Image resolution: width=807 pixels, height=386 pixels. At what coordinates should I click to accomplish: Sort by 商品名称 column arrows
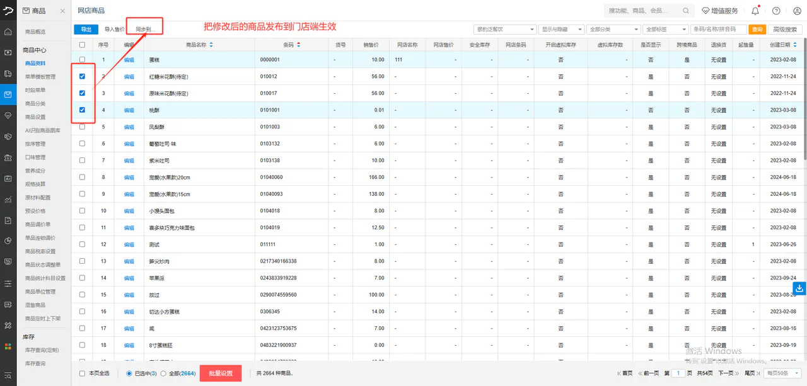pyautogui.click(x=211, y=45)
